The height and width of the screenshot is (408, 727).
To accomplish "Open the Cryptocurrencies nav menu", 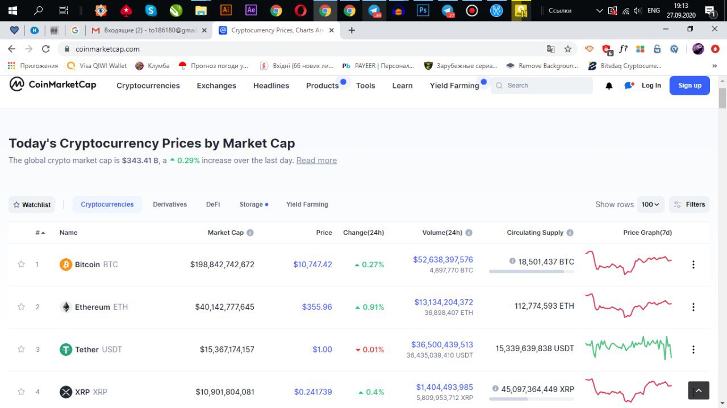I will [148, 86].
